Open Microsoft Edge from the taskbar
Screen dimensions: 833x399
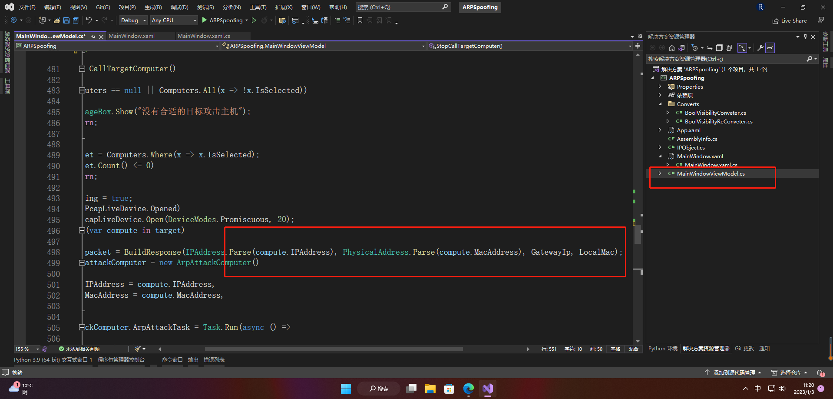point(468,389)
